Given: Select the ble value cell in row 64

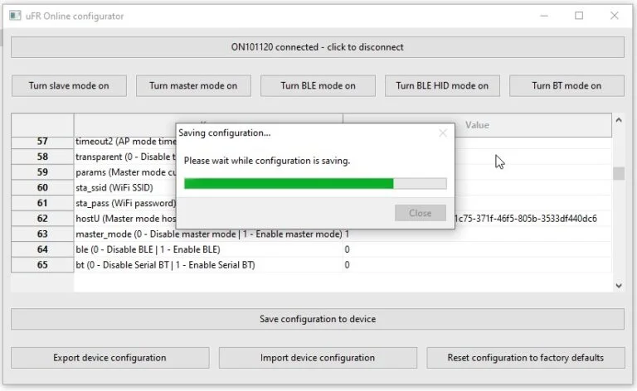Looking at the screenshot, I should pyautogui.click(x=477, y=249).
